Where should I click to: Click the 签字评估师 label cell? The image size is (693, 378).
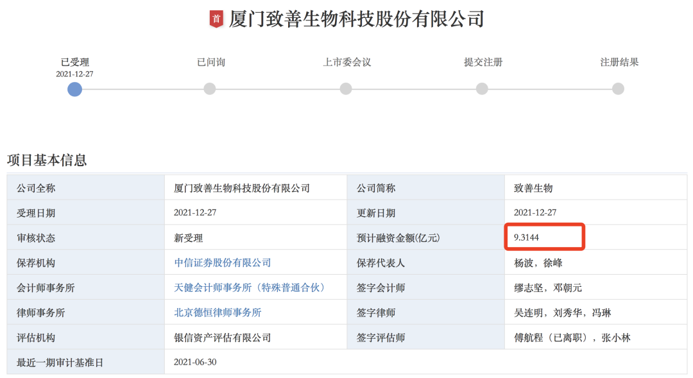pyautogui.click(x=425, y=338)
